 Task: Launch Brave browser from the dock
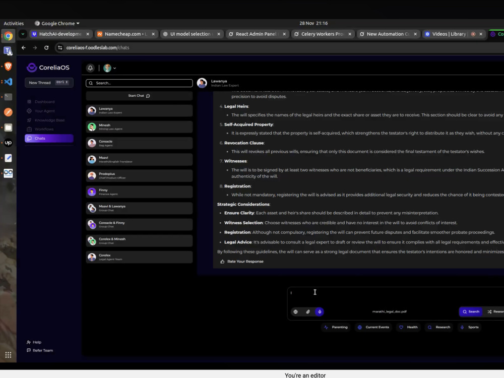8,66
